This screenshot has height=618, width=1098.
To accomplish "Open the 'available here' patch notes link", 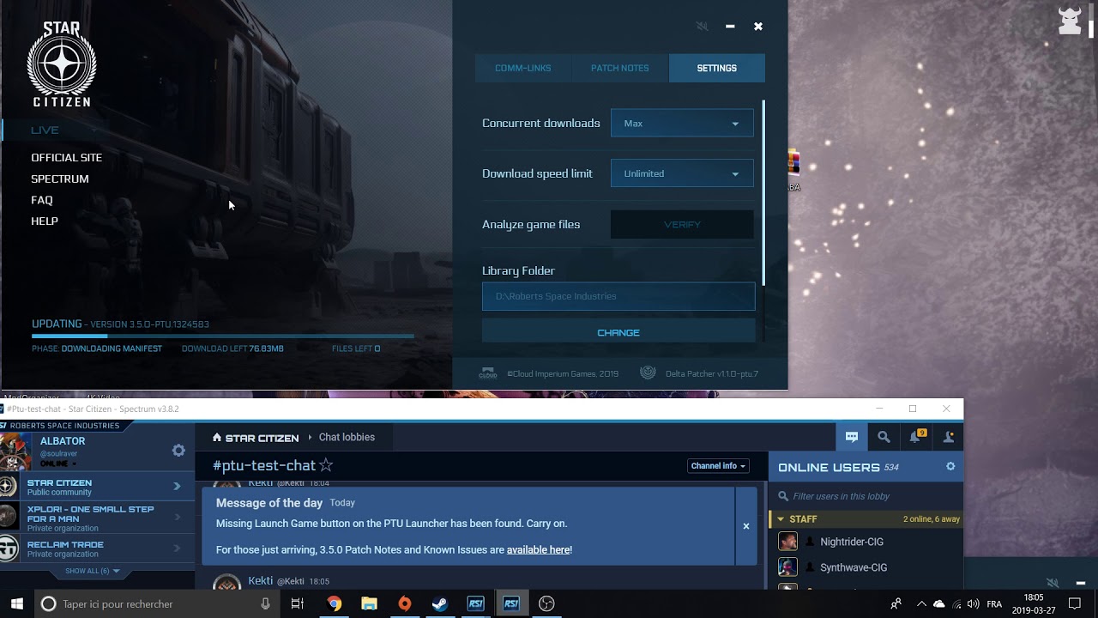I will [538, 549].
